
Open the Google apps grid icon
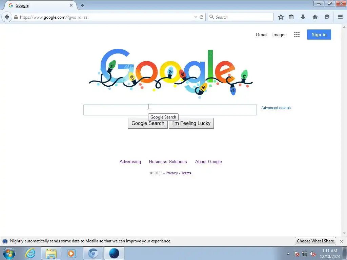tap(297, 35)
